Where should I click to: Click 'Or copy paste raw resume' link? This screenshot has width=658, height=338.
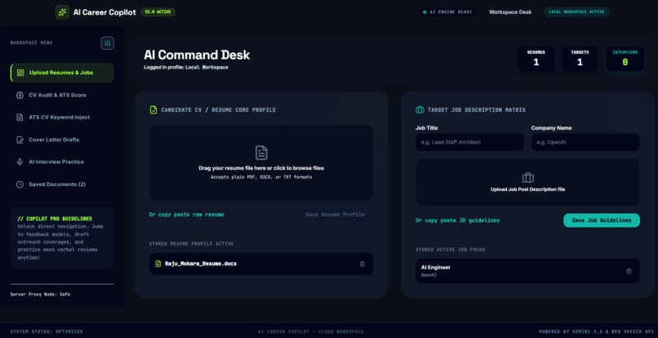[186, 215]
